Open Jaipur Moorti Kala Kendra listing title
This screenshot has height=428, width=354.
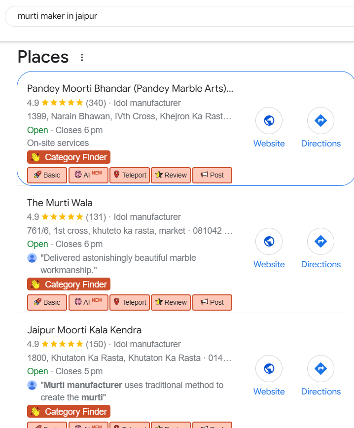[x=84, y=330]
